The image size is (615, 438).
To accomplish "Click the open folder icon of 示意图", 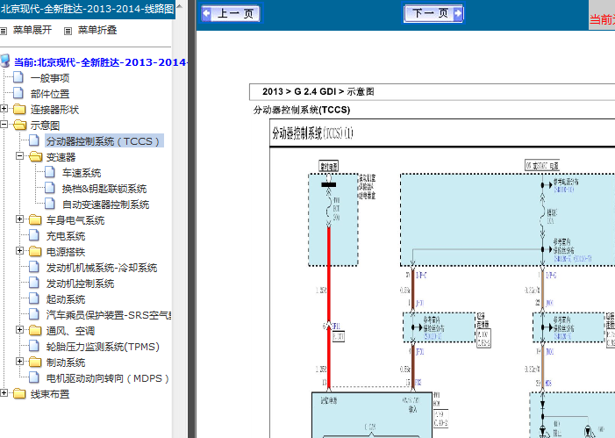I will click(19, 125).
